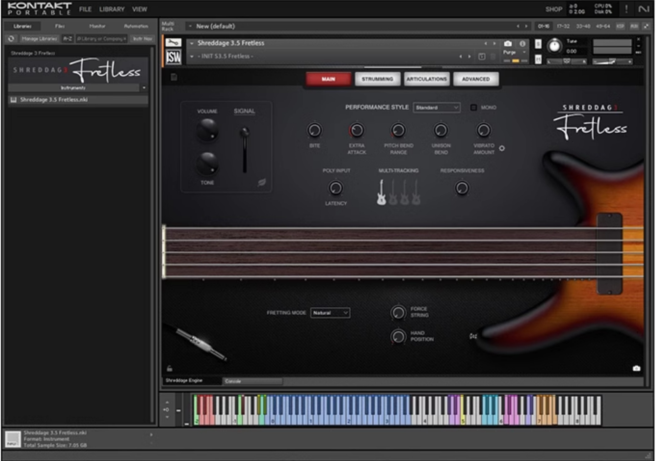
Task: Open the LIBRARY menu
Action: point(112,9)
